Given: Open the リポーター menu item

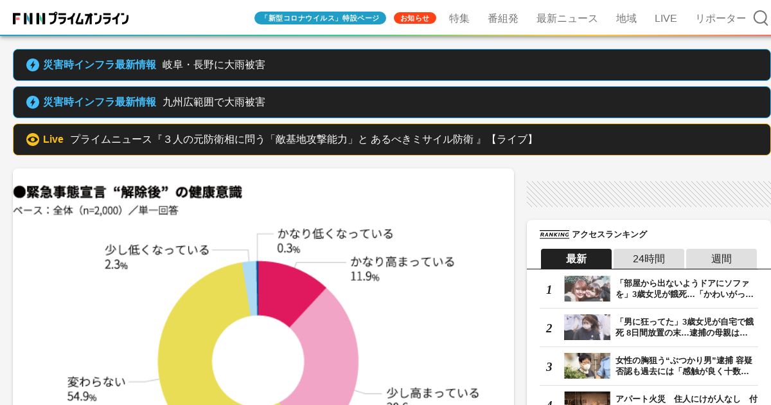Looking at the screenshot, I should [721, 18].
